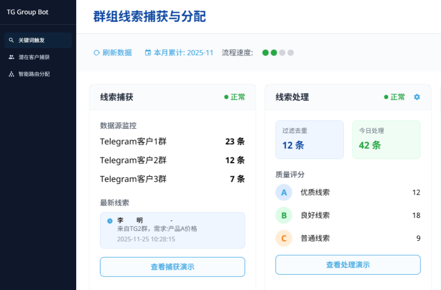
Task: Switch to 智能路由分配 in the sidebar
Action: click(32, 74)
